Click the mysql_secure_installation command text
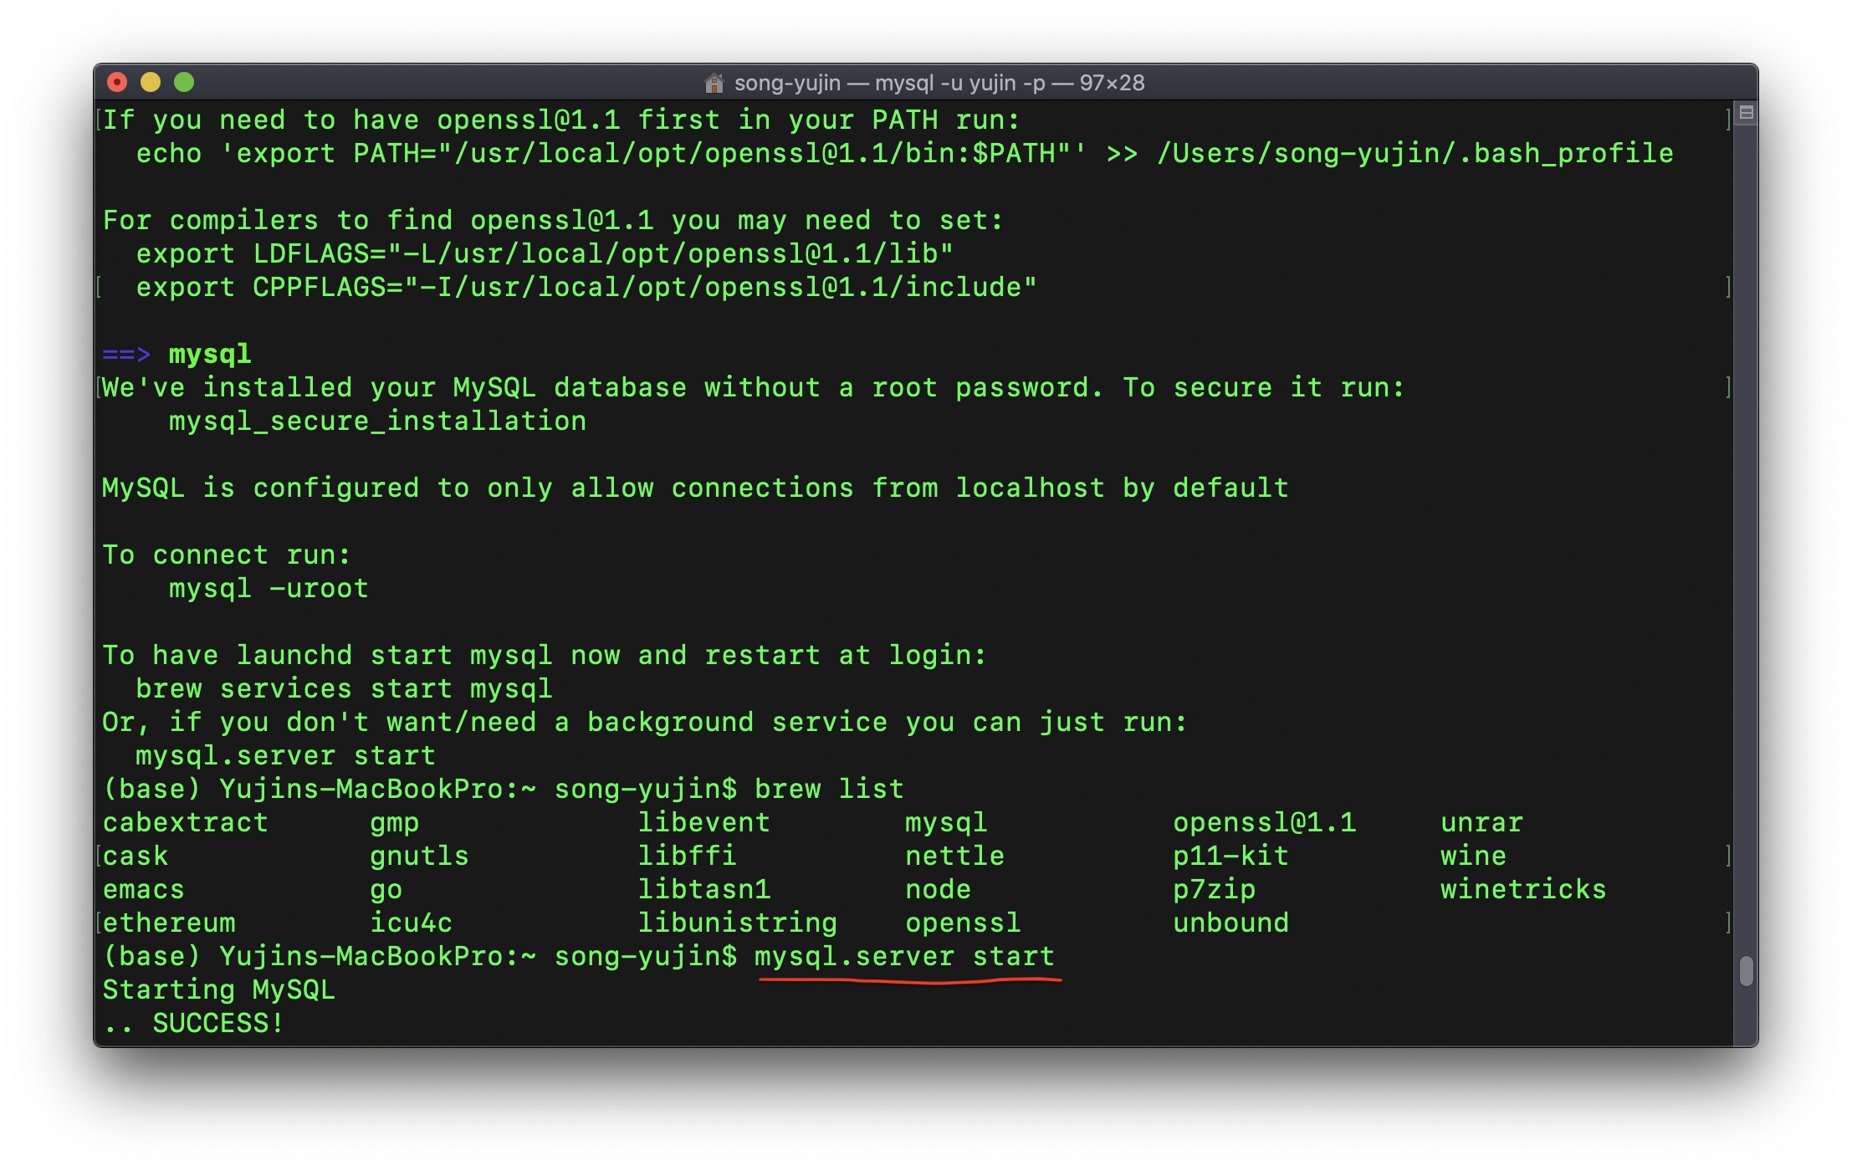Image resolution: width=1852 pixels, height=1171 pixels. point(377,422)
